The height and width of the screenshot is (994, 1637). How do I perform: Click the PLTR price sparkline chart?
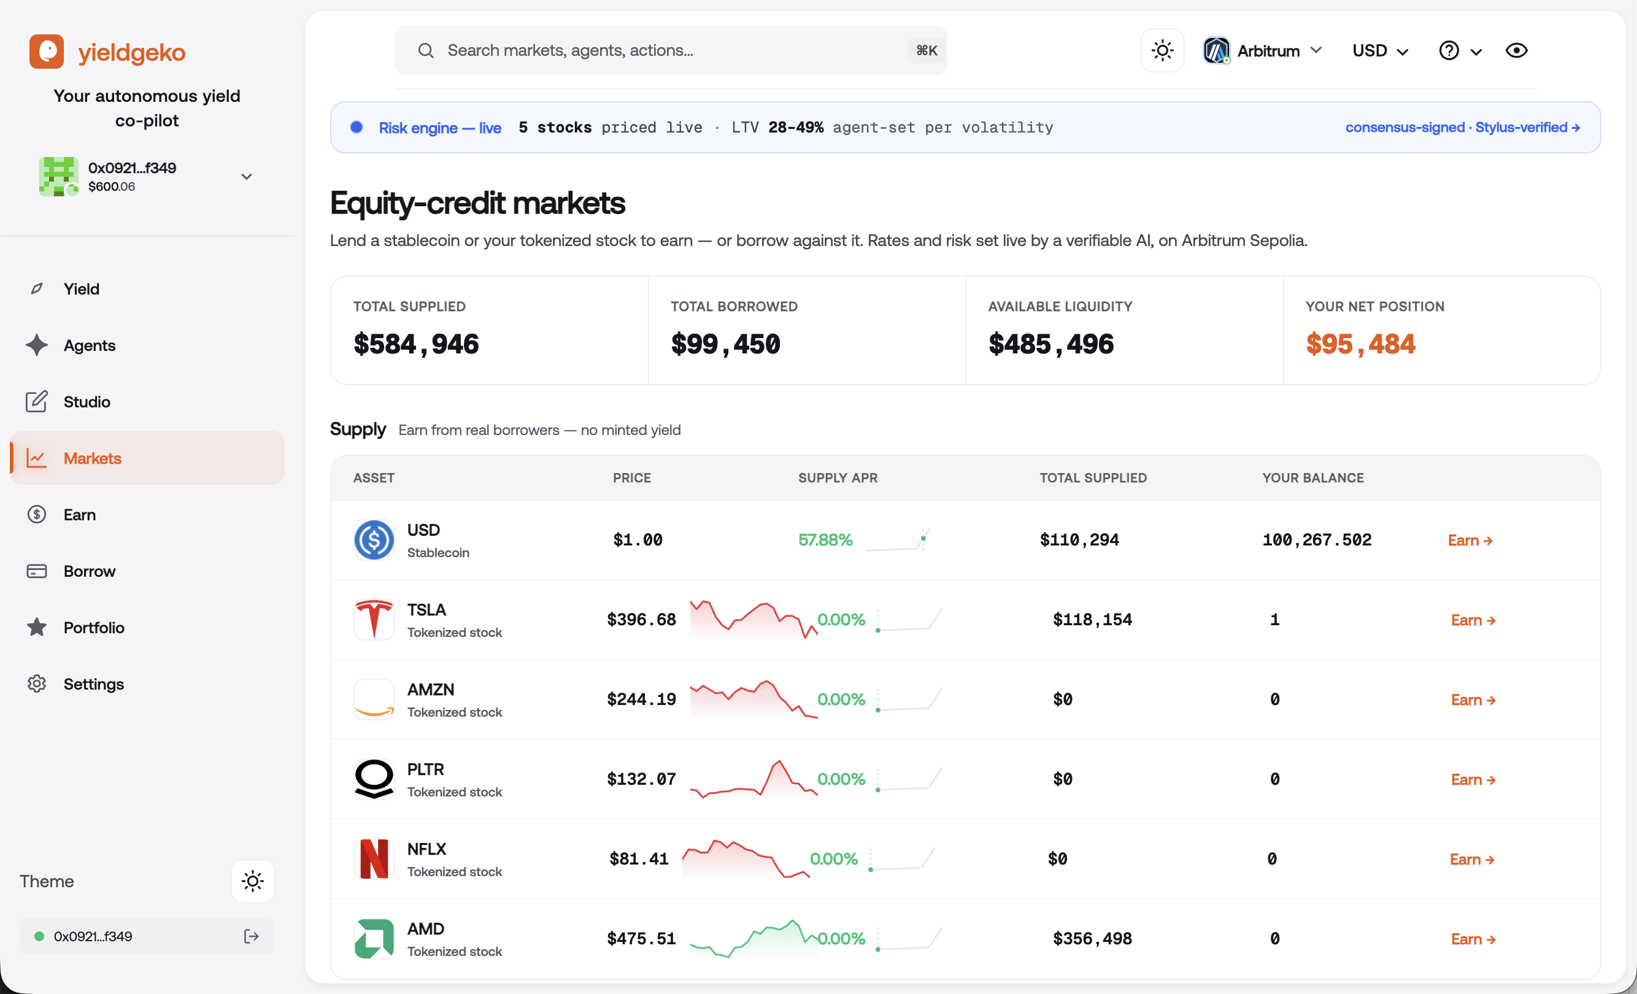coord(753,779)
